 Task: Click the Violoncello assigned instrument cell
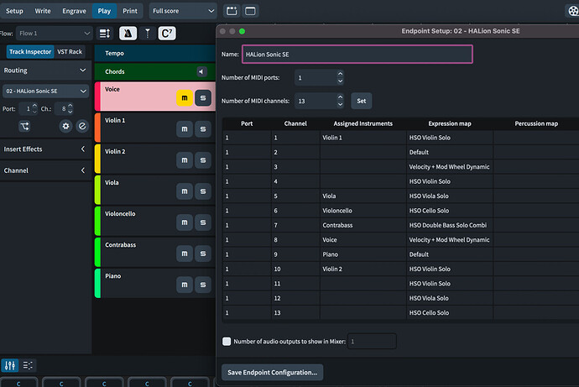click(363, 211)
